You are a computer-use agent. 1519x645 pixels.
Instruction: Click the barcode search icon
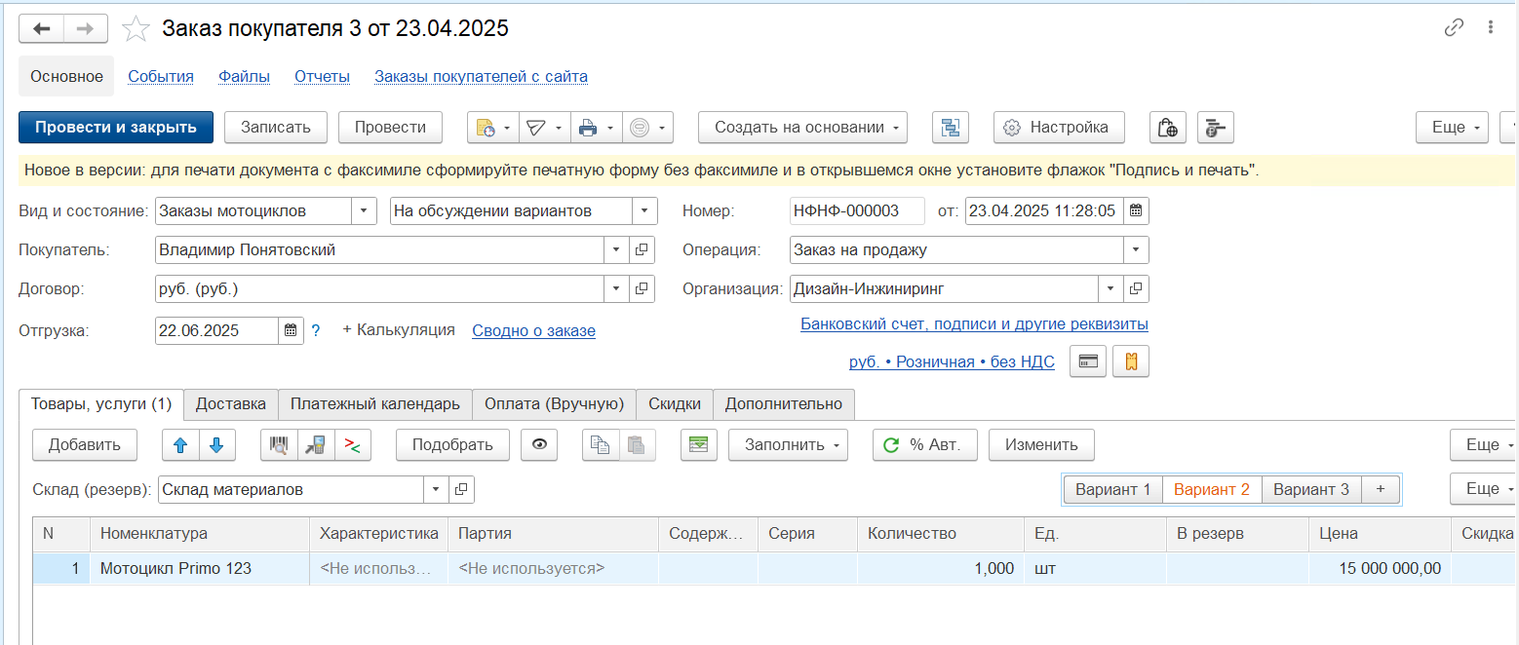click(x=279, y=445)
